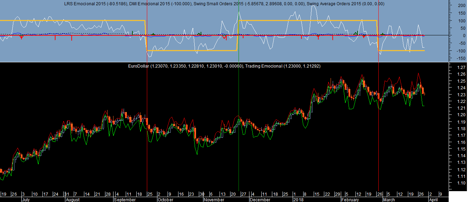The height and width of the screenshot is (202, 475).
Task: Click the 1.10 price level on the axis
Action: click(461, 183)
